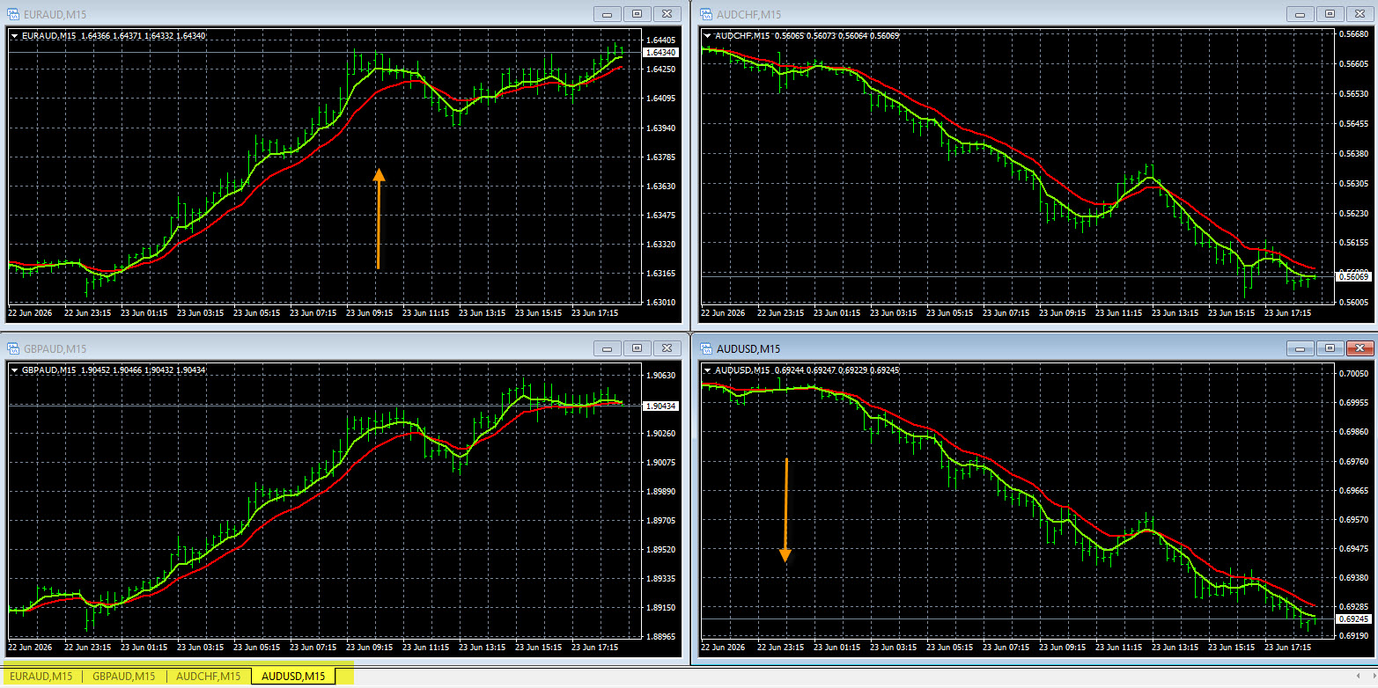
Task: Expand the EURAUD,M15 chart header triangle
Action: click(x=14, y=36)
